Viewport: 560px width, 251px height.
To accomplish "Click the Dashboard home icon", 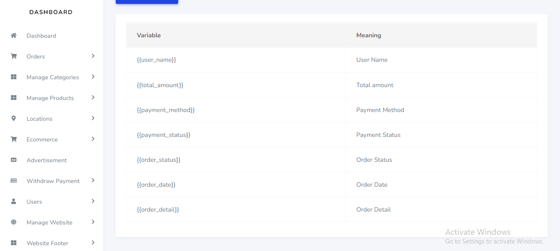I will [14, 36].
